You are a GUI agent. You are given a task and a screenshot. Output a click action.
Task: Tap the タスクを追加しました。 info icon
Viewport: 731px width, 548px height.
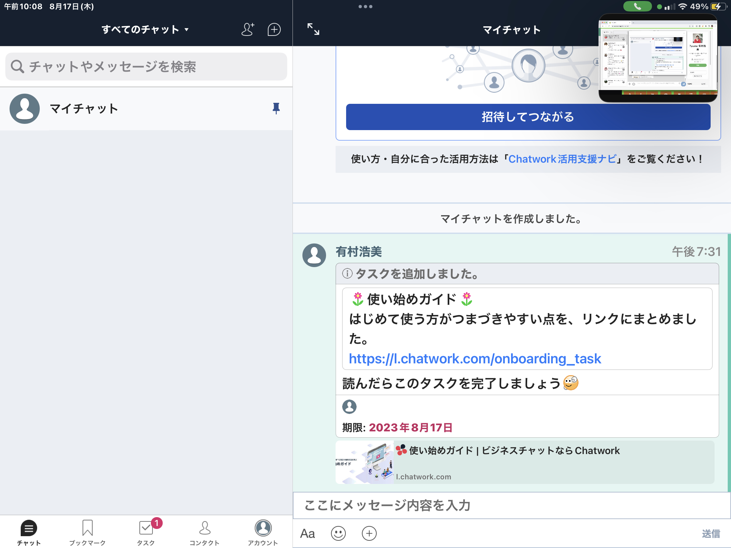pyautogui.click(x=347, y=273)
